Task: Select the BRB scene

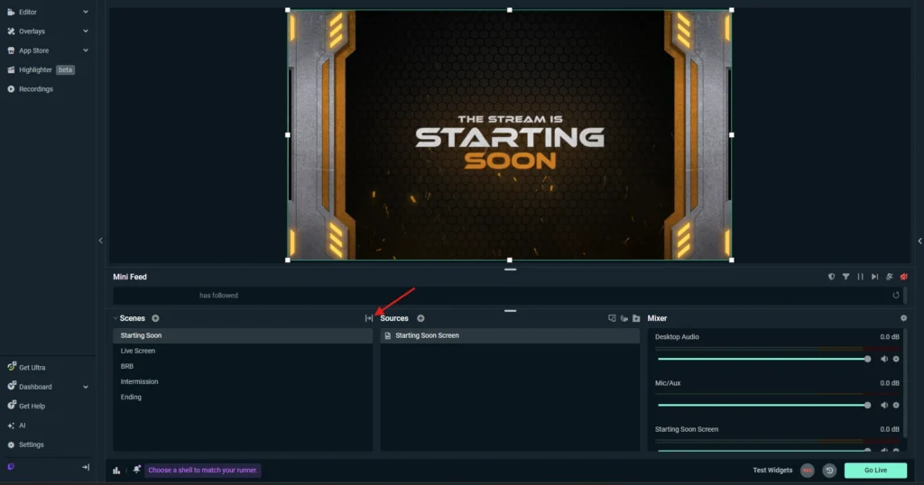Action: click(243, 366)
